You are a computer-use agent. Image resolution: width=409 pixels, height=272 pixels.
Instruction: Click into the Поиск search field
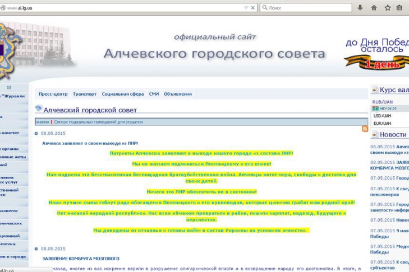[x=309, y=8]
